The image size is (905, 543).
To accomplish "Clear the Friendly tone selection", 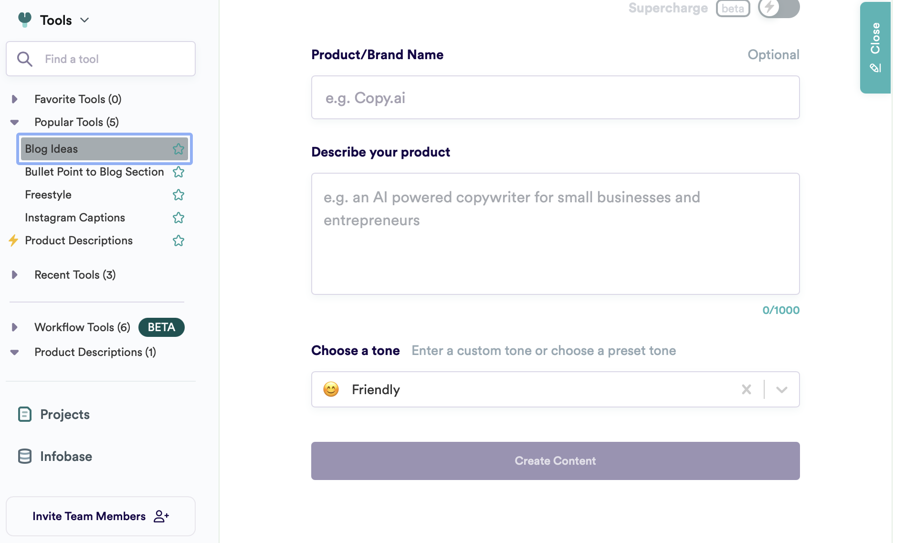I will point(747,389).
